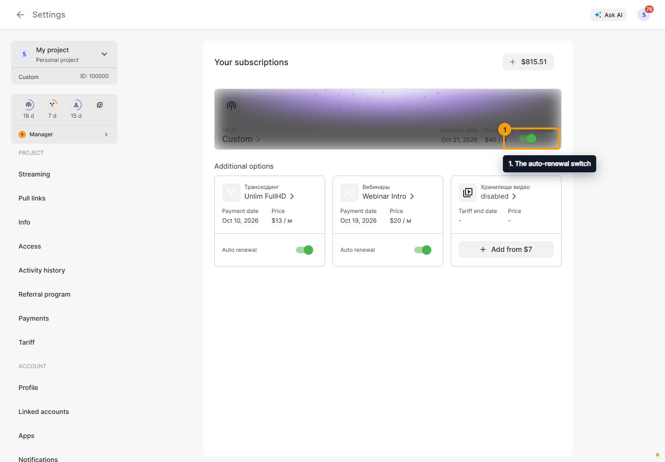Disable auto renewal for Webinar Intro

pos(423,250)
